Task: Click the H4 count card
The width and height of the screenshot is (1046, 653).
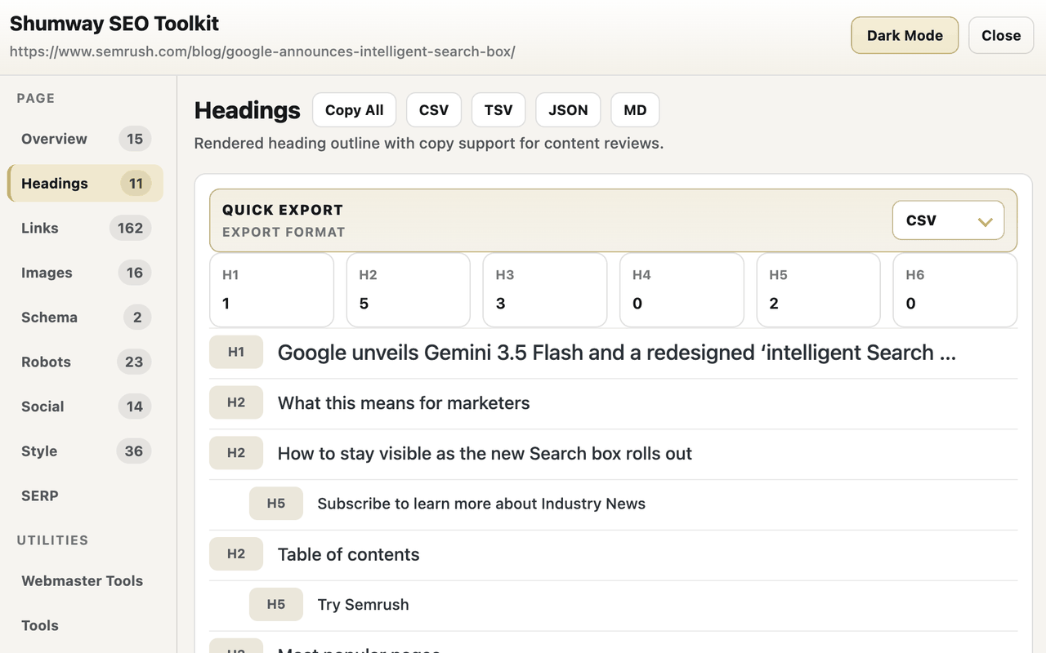Action: tap(682, 290)
